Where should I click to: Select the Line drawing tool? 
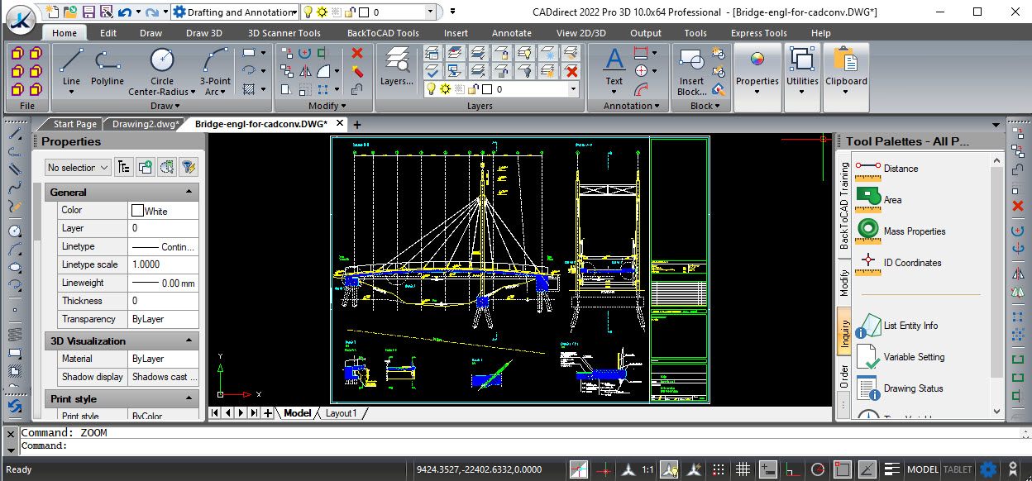71,67
